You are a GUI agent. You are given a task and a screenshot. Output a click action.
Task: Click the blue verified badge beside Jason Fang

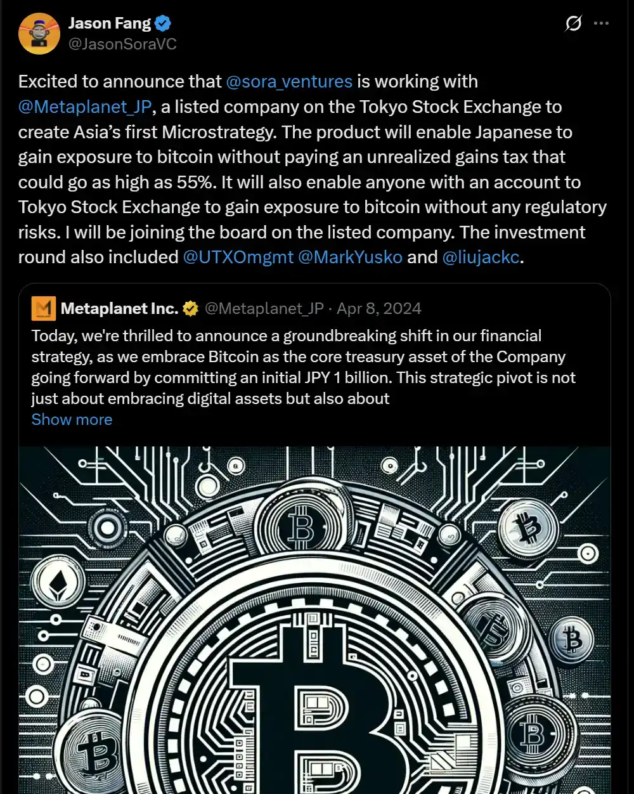[164, 24]
